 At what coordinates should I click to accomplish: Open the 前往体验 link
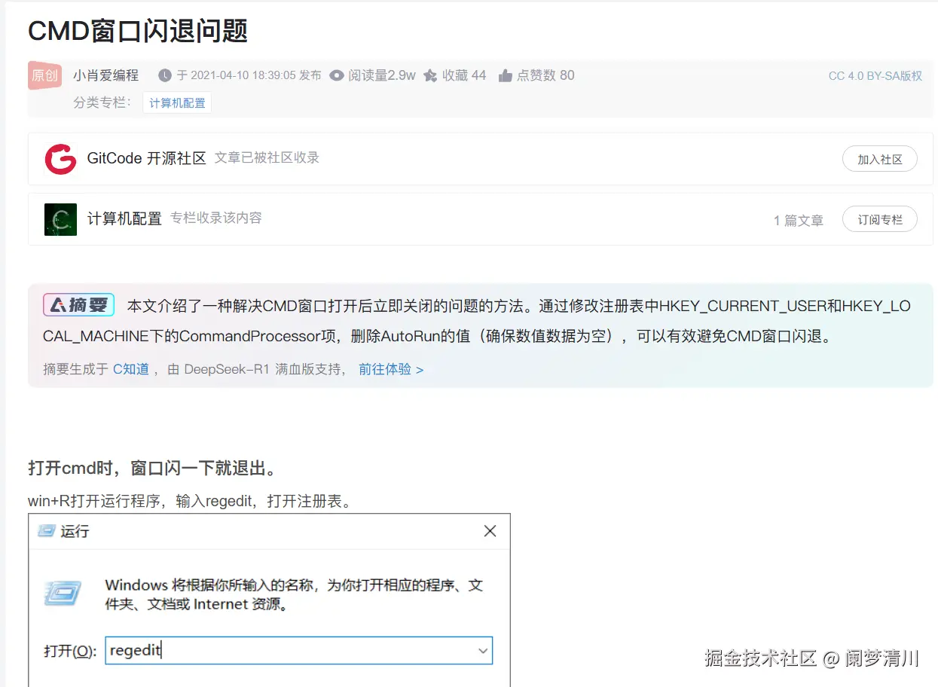coord(391,369)
